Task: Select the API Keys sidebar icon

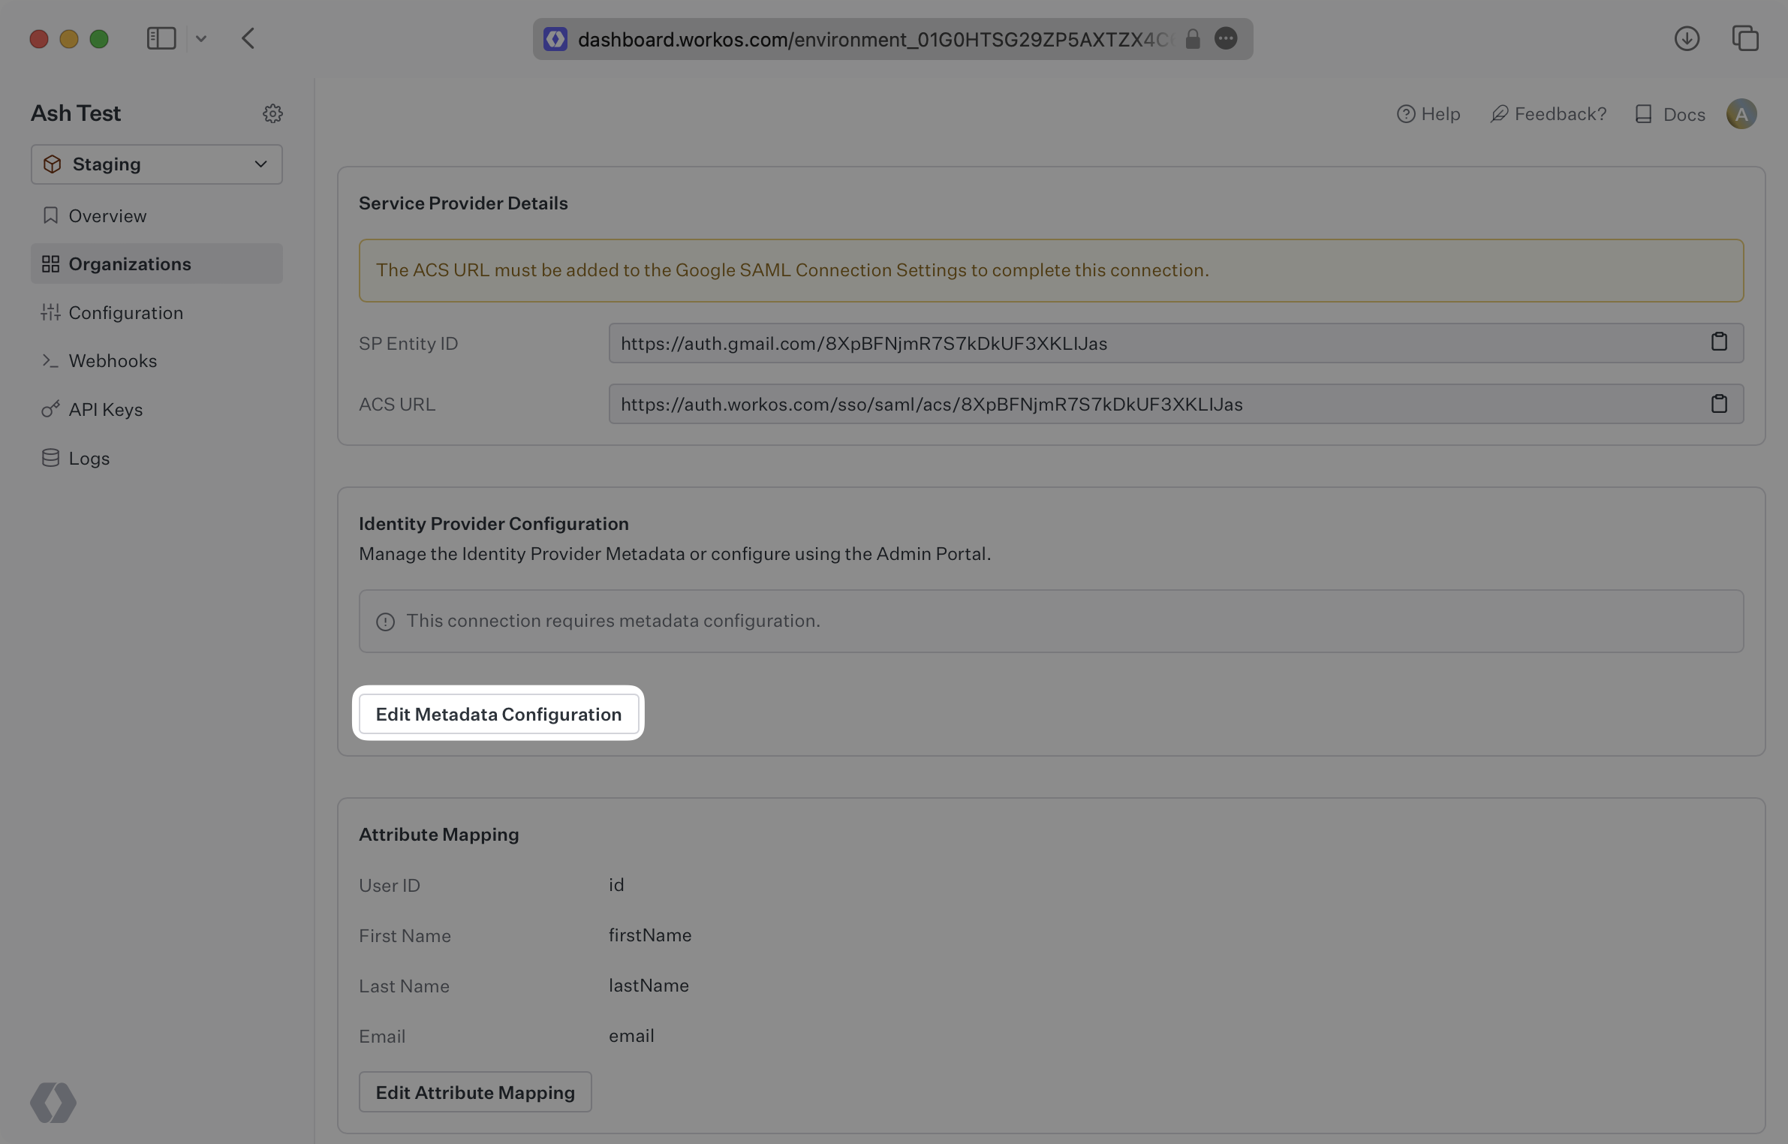Action: (x=50, y=410)
